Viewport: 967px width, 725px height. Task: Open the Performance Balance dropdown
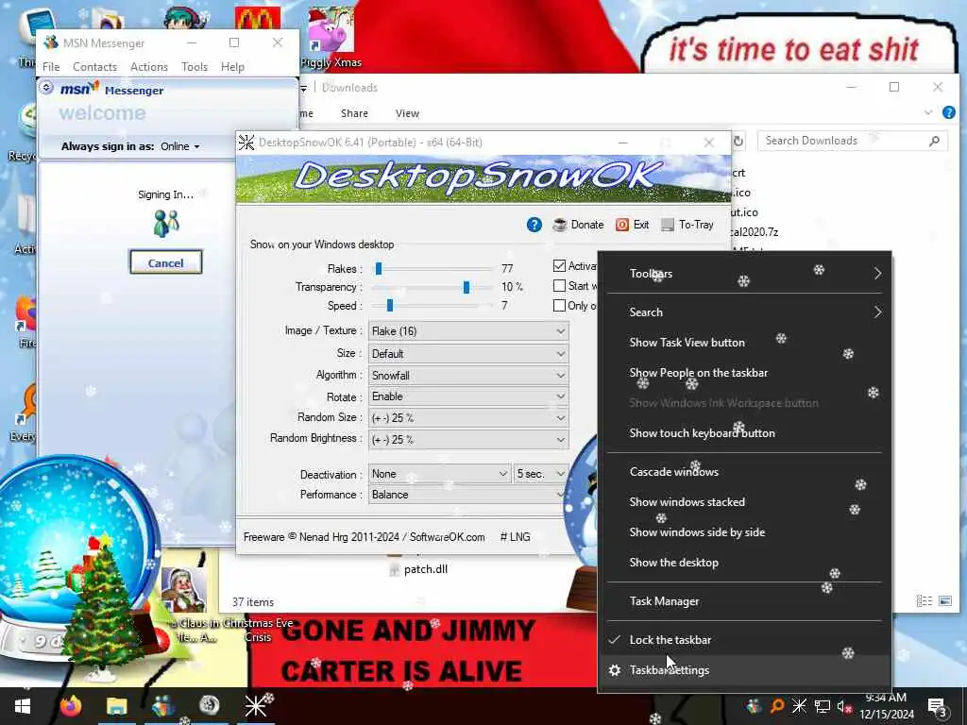pos(468,495)
